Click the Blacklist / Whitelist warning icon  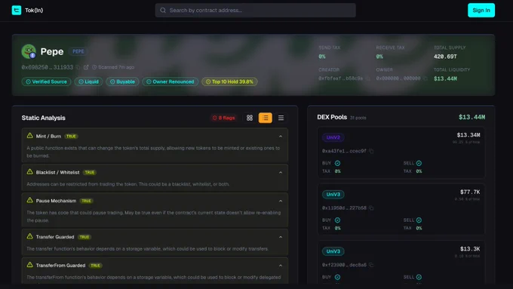click(29, 172)
